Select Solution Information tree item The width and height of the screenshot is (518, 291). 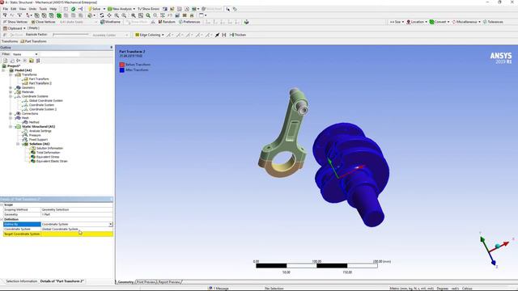coord(49,148)
